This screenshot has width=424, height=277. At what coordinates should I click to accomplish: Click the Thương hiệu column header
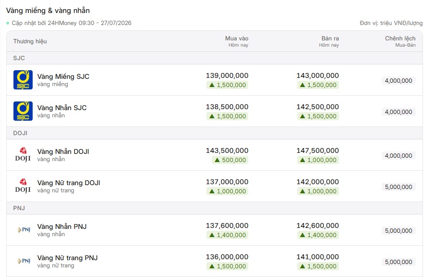pyautogui.click(x=30, y=41)
